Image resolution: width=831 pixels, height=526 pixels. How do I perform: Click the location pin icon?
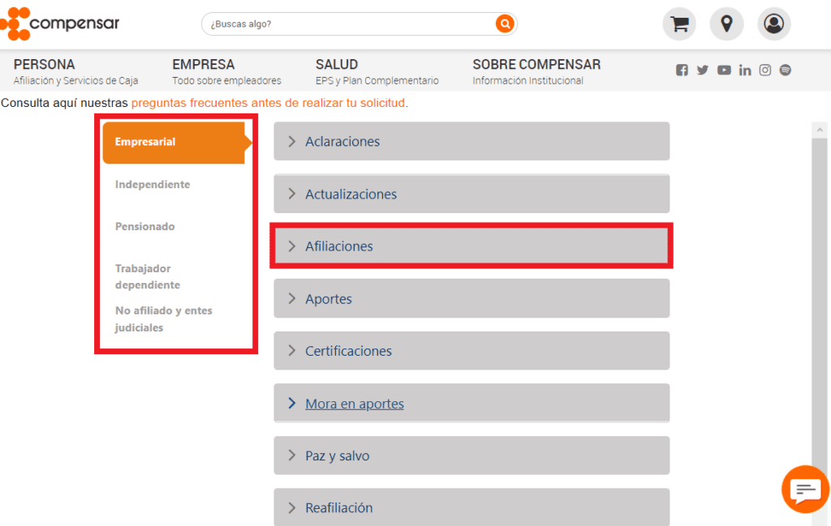click(726, 24)
